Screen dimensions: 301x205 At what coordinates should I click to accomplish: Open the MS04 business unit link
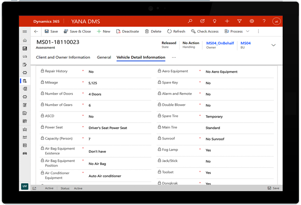(246, 43)
